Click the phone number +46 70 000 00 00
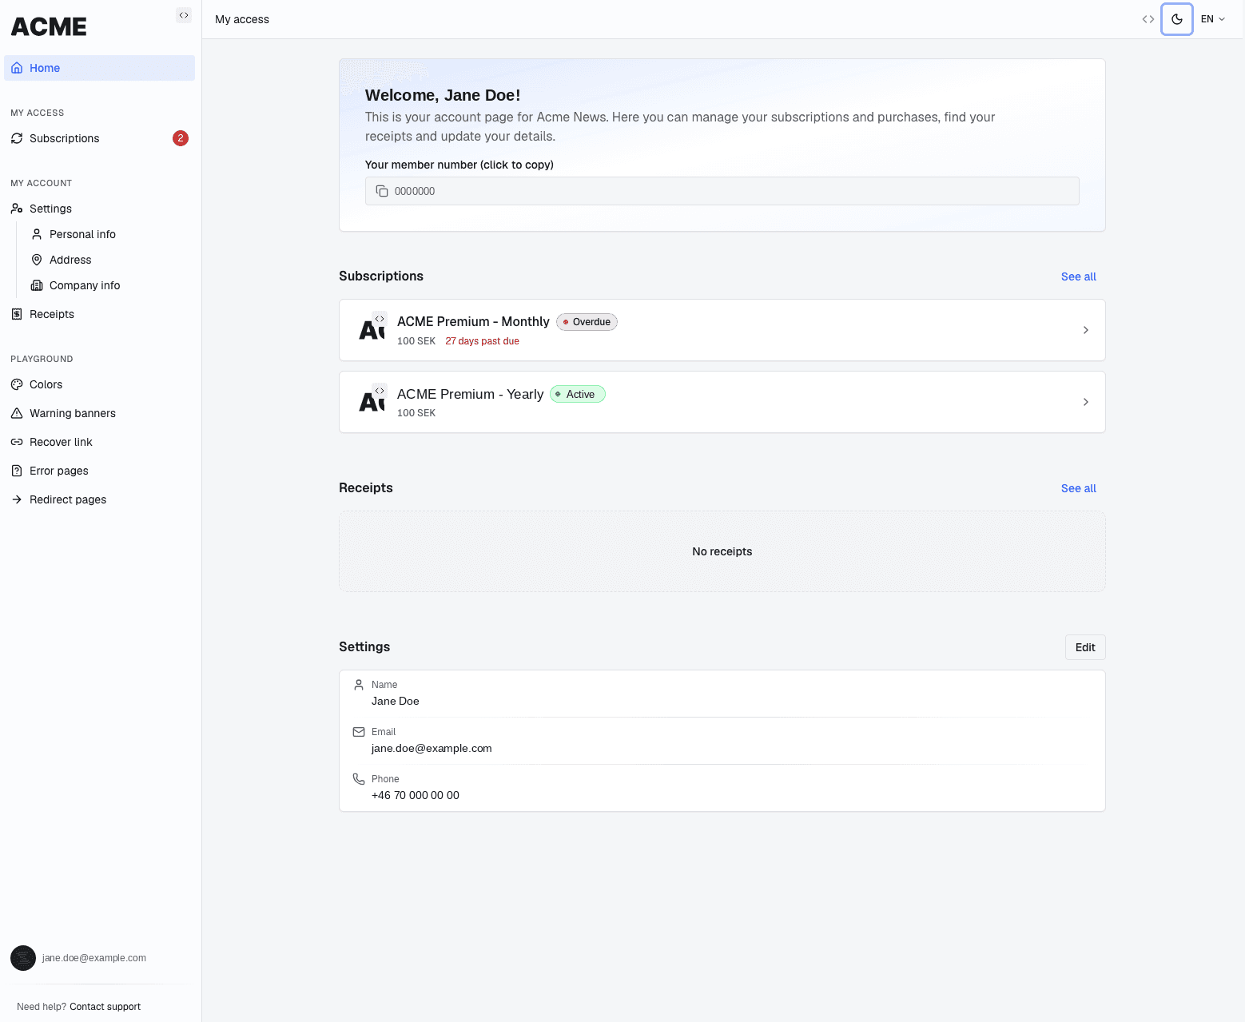The width and height of the screenshot is (1245, 1022). (416, 795)
